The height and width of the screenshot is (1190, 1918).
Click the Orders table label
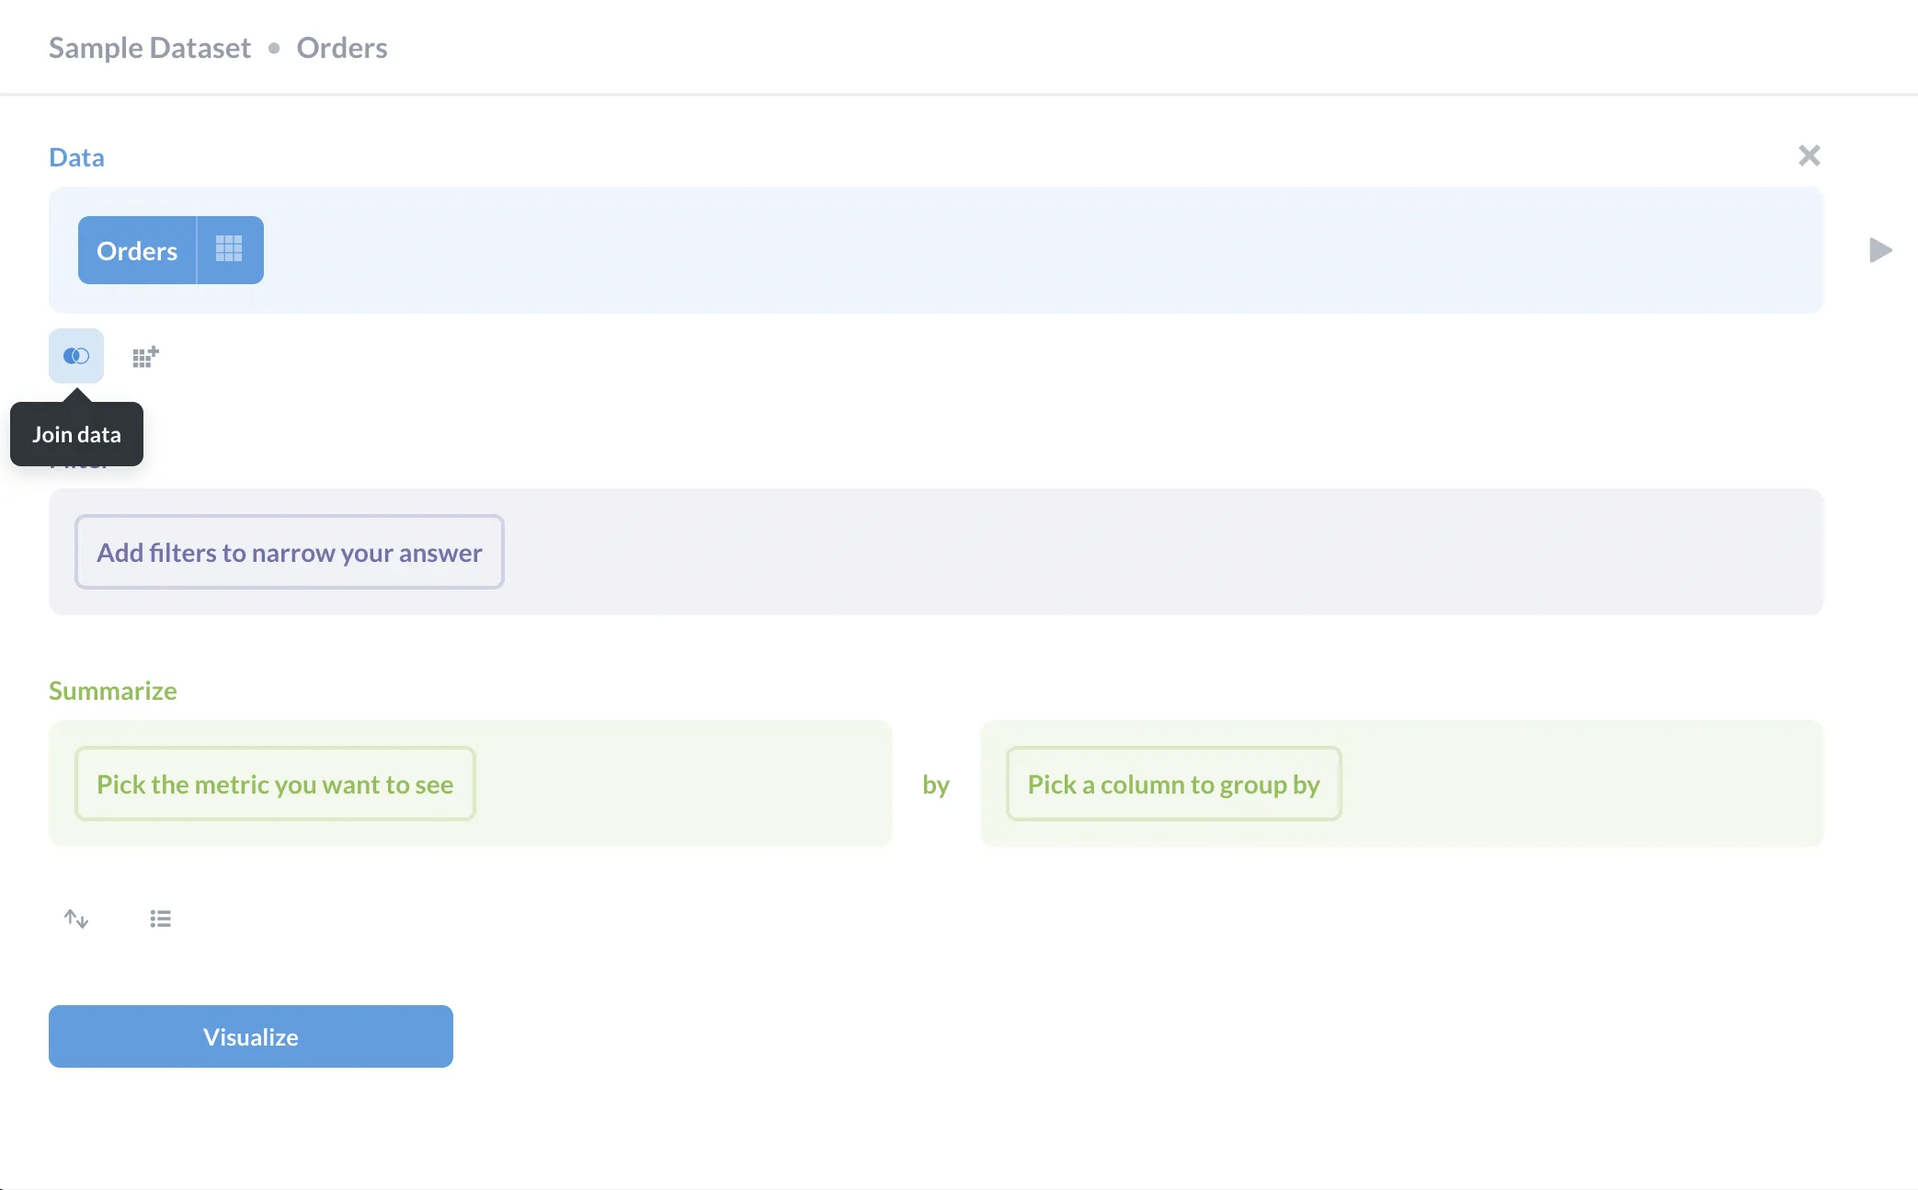pyautogui.click(x=136, y=249)
